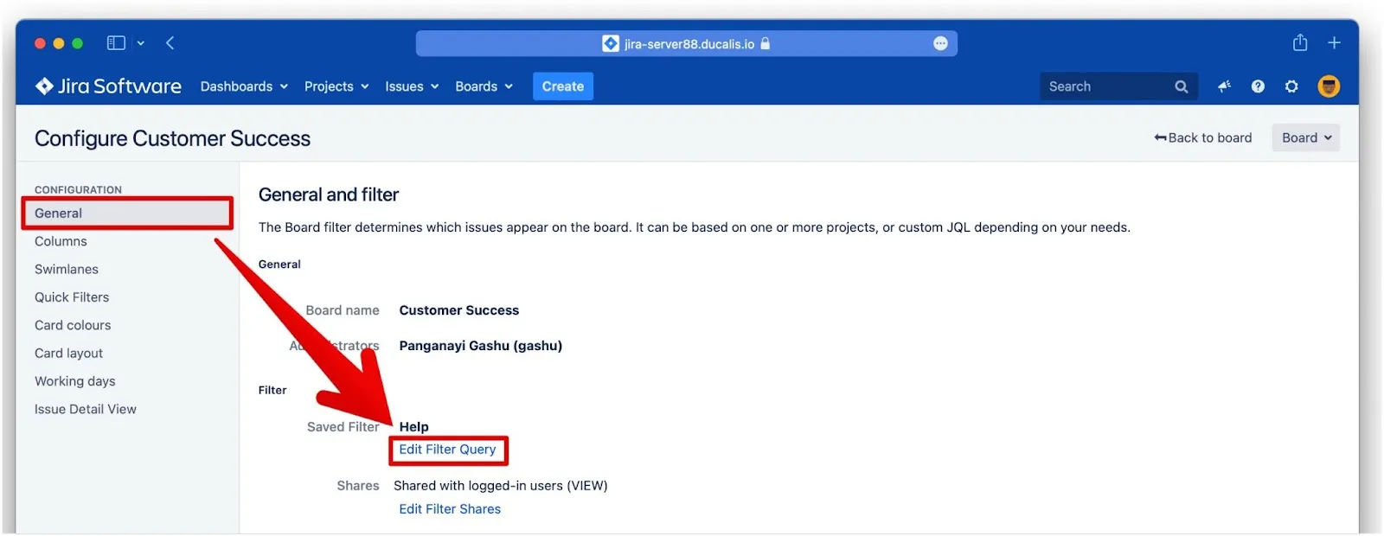This screenshot has height=536, width=1384.
Task: Open the user profile avatar
Action: (x=1329, y=86)
